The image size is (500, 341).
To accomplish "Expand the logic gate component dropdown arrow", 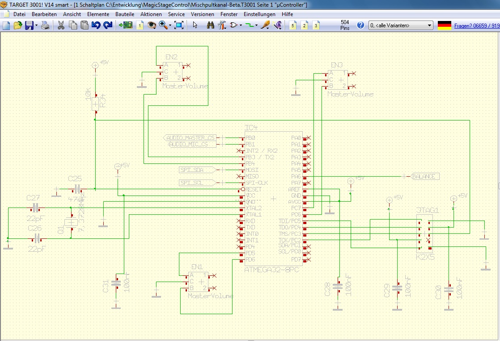I will 241,25.
